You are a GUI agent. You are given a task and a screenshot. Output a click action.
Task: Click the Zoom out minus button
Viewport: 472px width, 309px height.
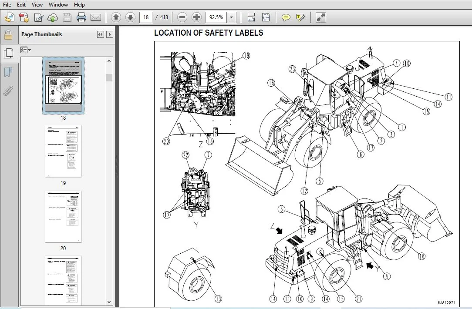[182, 17]
